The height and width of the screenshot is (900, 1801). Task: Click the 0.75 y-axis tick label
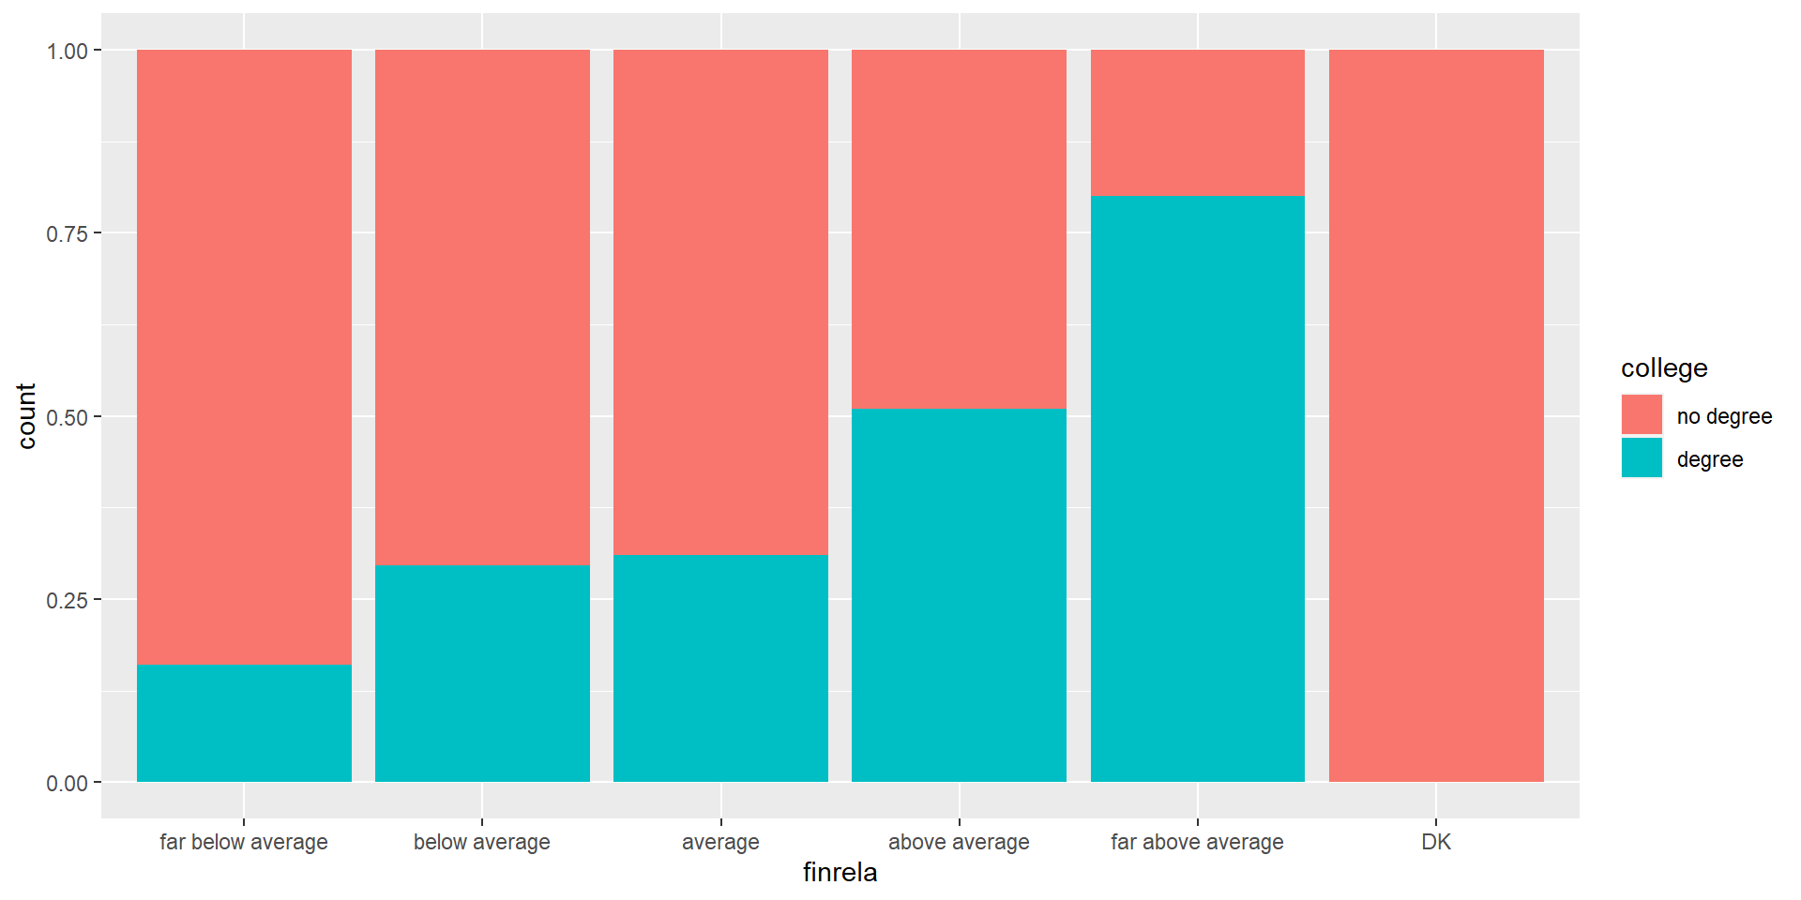[x=67, y=233]
